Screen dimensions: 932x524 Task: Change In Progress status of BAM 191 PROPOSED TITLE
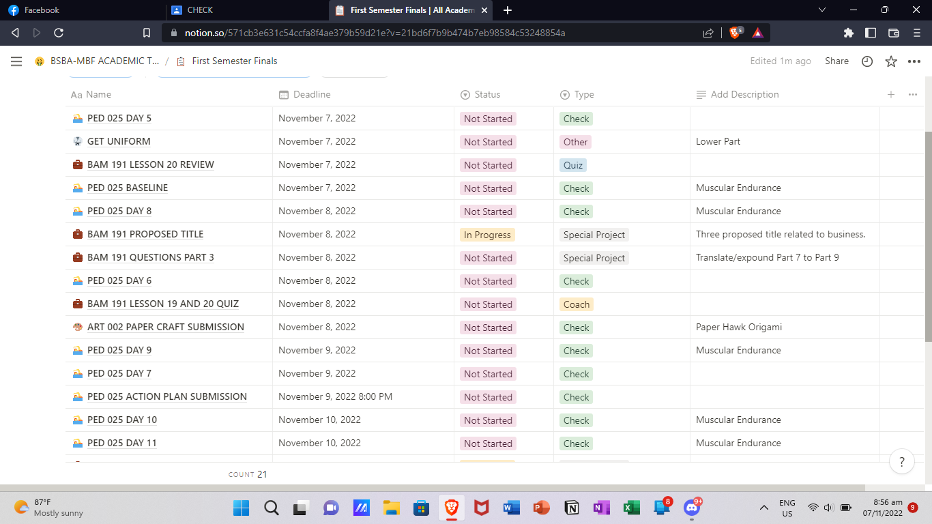point(487,235)
